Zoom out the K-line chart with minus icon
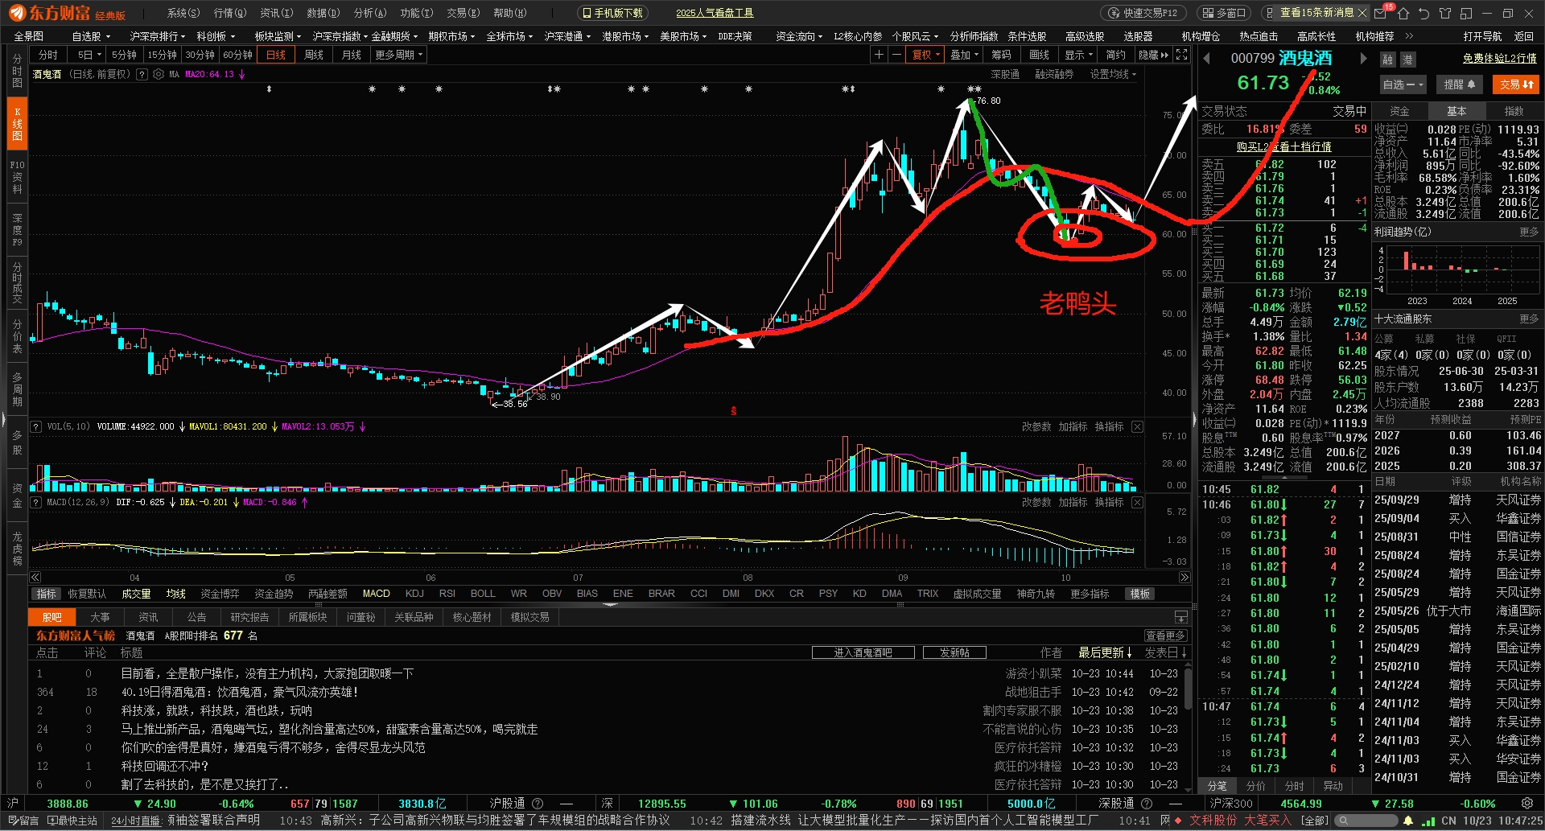The height and width of the screenshot is (831, 1545). point(896,55)
